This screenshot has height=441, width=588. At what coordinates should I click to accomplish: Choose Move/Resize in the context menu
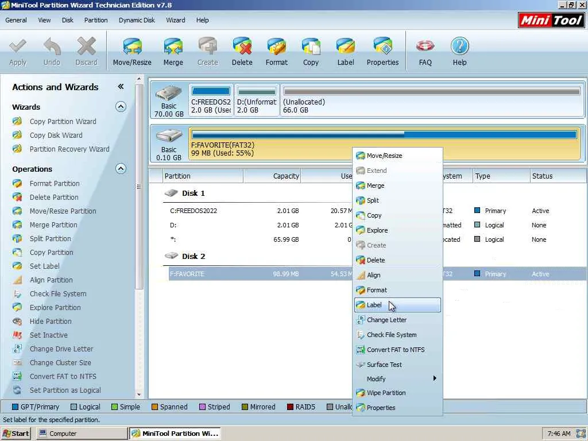click(397, 156)
